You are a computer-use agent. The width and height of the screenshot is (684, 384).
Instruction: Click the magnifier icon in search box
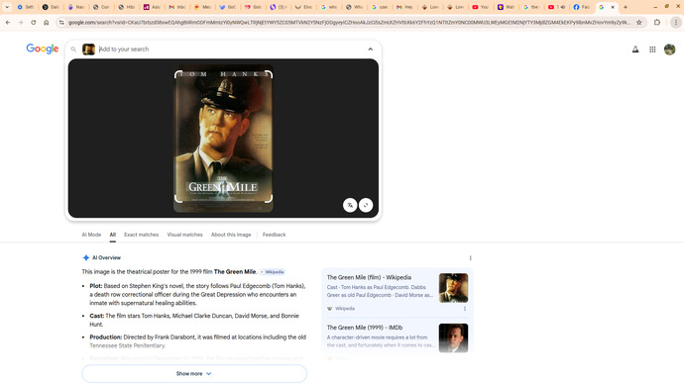click(73, 49)
